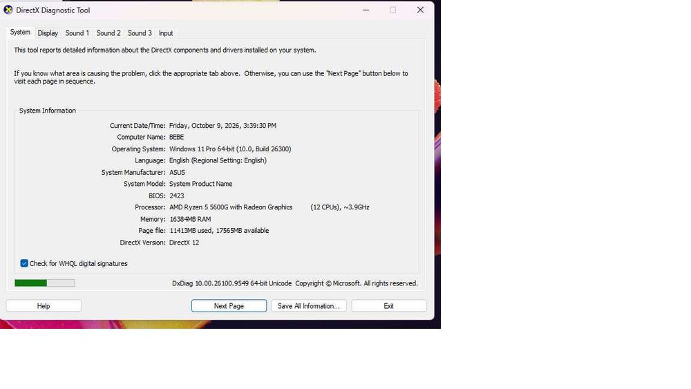Click the English (Regional Setting: English) value
Screen dimensions: 691x389
pyautogui.click(x=218, y=160)
